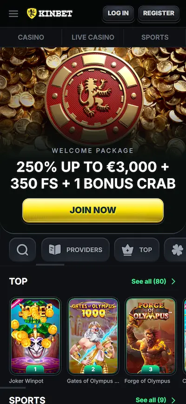The width and height of the screenshot is (186, 404).
Task: Open the Providers list
Action: point(75,250)
